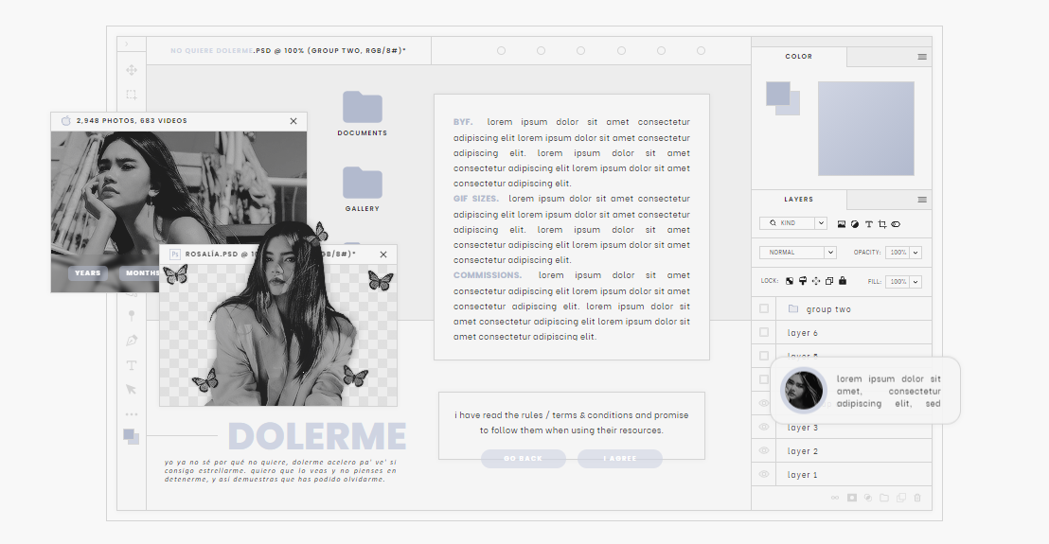Viewport: 1049px width, 544px height.
Task: Create new group folder icon at panel bottom
Action: click(x=884, y=498)
